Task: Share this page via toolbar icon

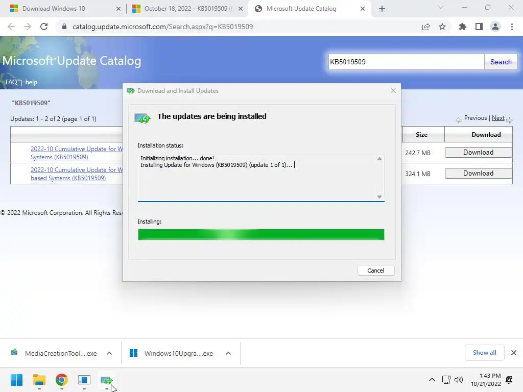Action: 425,27
